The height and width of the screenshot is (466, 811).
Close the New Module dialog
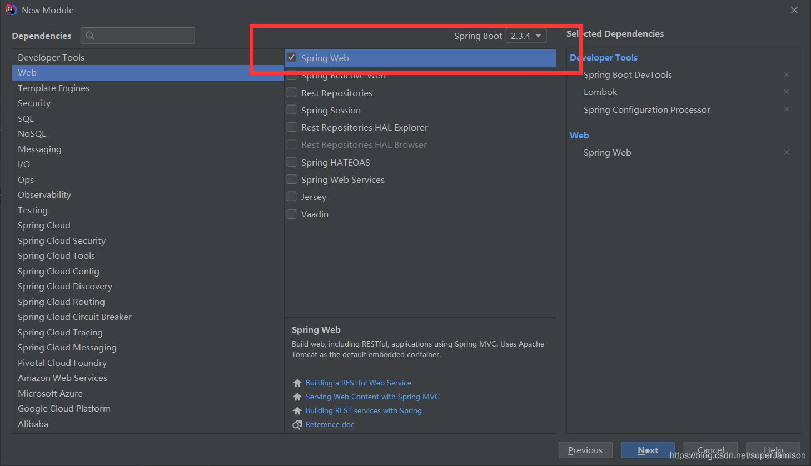coord(794,10)
